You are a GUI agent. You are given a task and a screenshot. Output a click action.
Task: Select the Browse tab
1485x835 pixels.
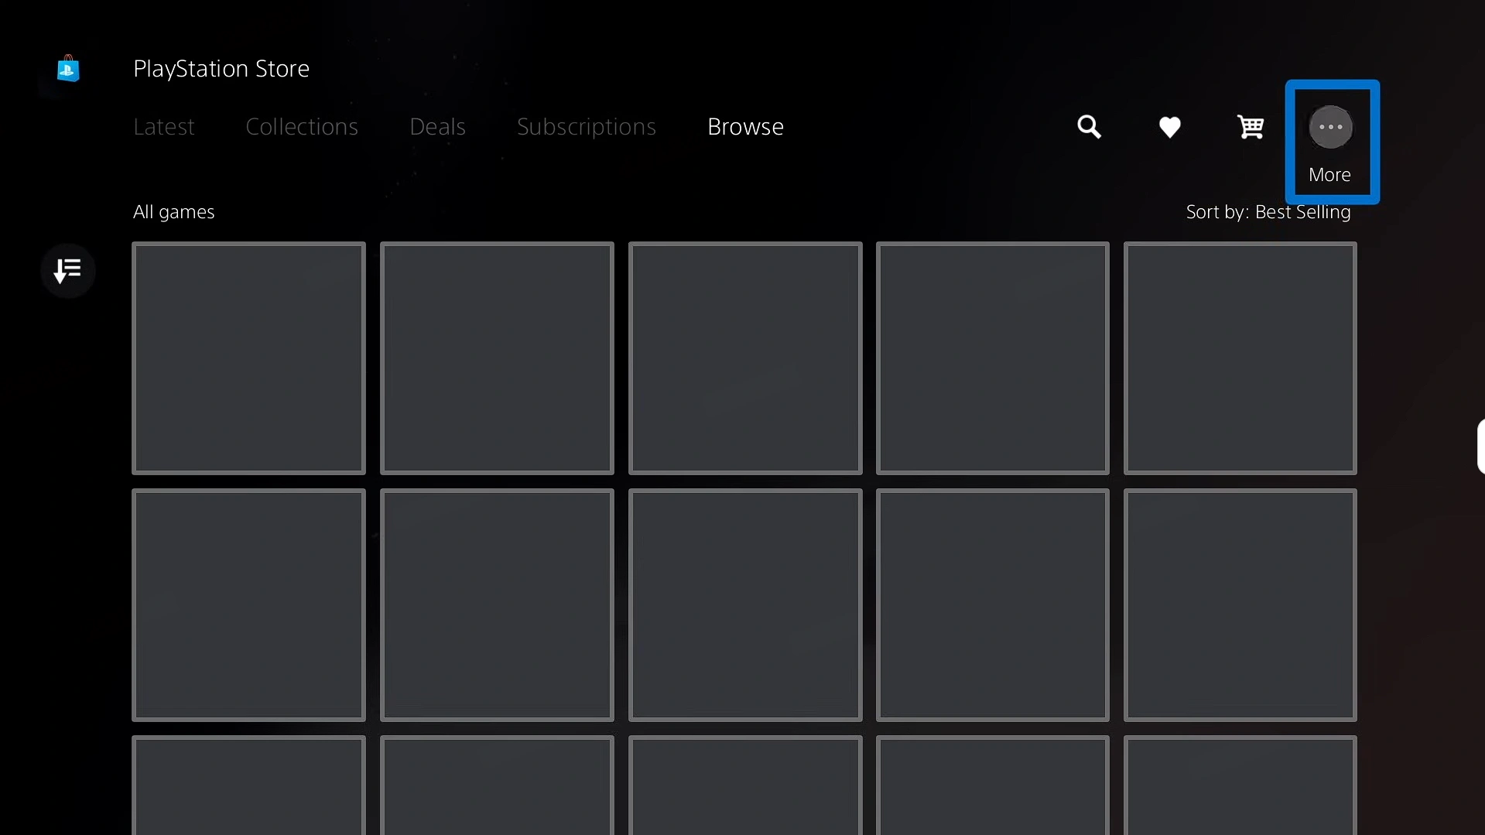coord(745,127)
